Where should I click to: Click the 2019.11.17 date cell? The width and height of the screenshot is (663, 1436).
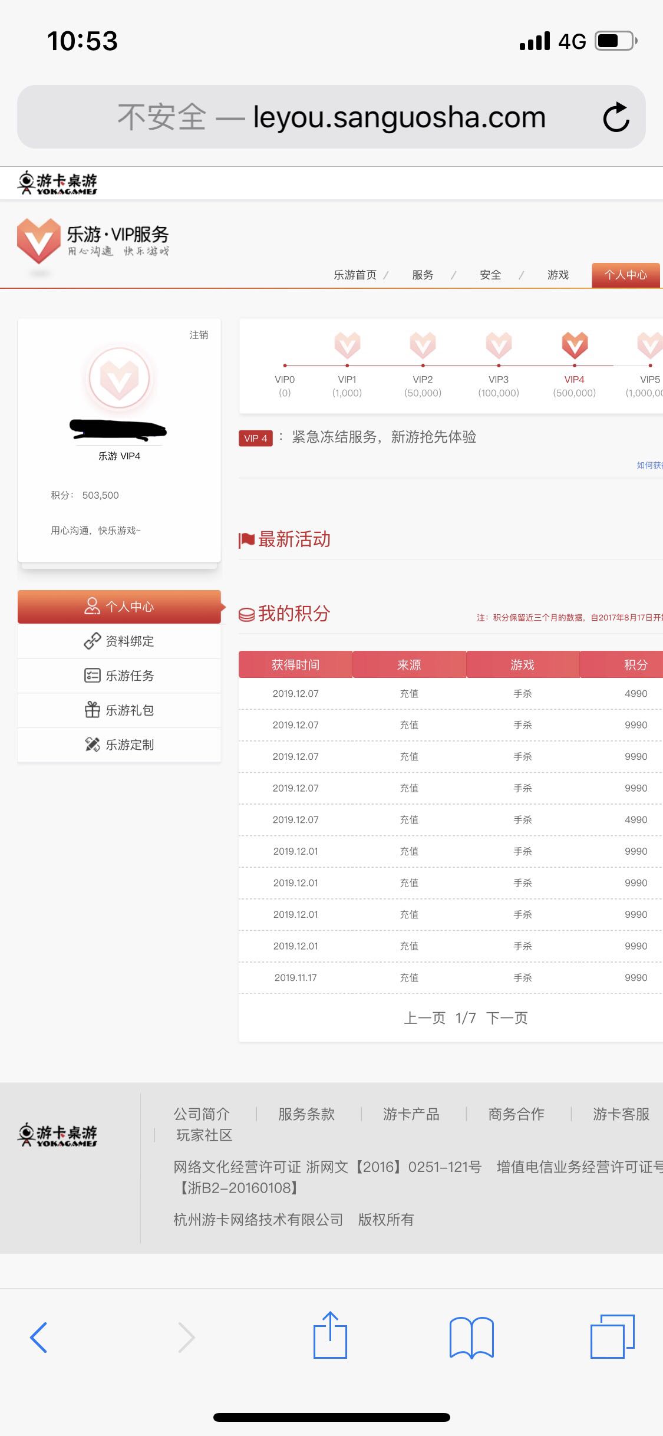pyautogui.click(x=295, y=977)
